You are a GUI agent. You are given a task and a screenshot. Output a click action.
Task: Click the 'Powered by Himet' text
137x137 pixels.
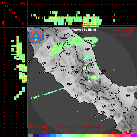point(84,30)
